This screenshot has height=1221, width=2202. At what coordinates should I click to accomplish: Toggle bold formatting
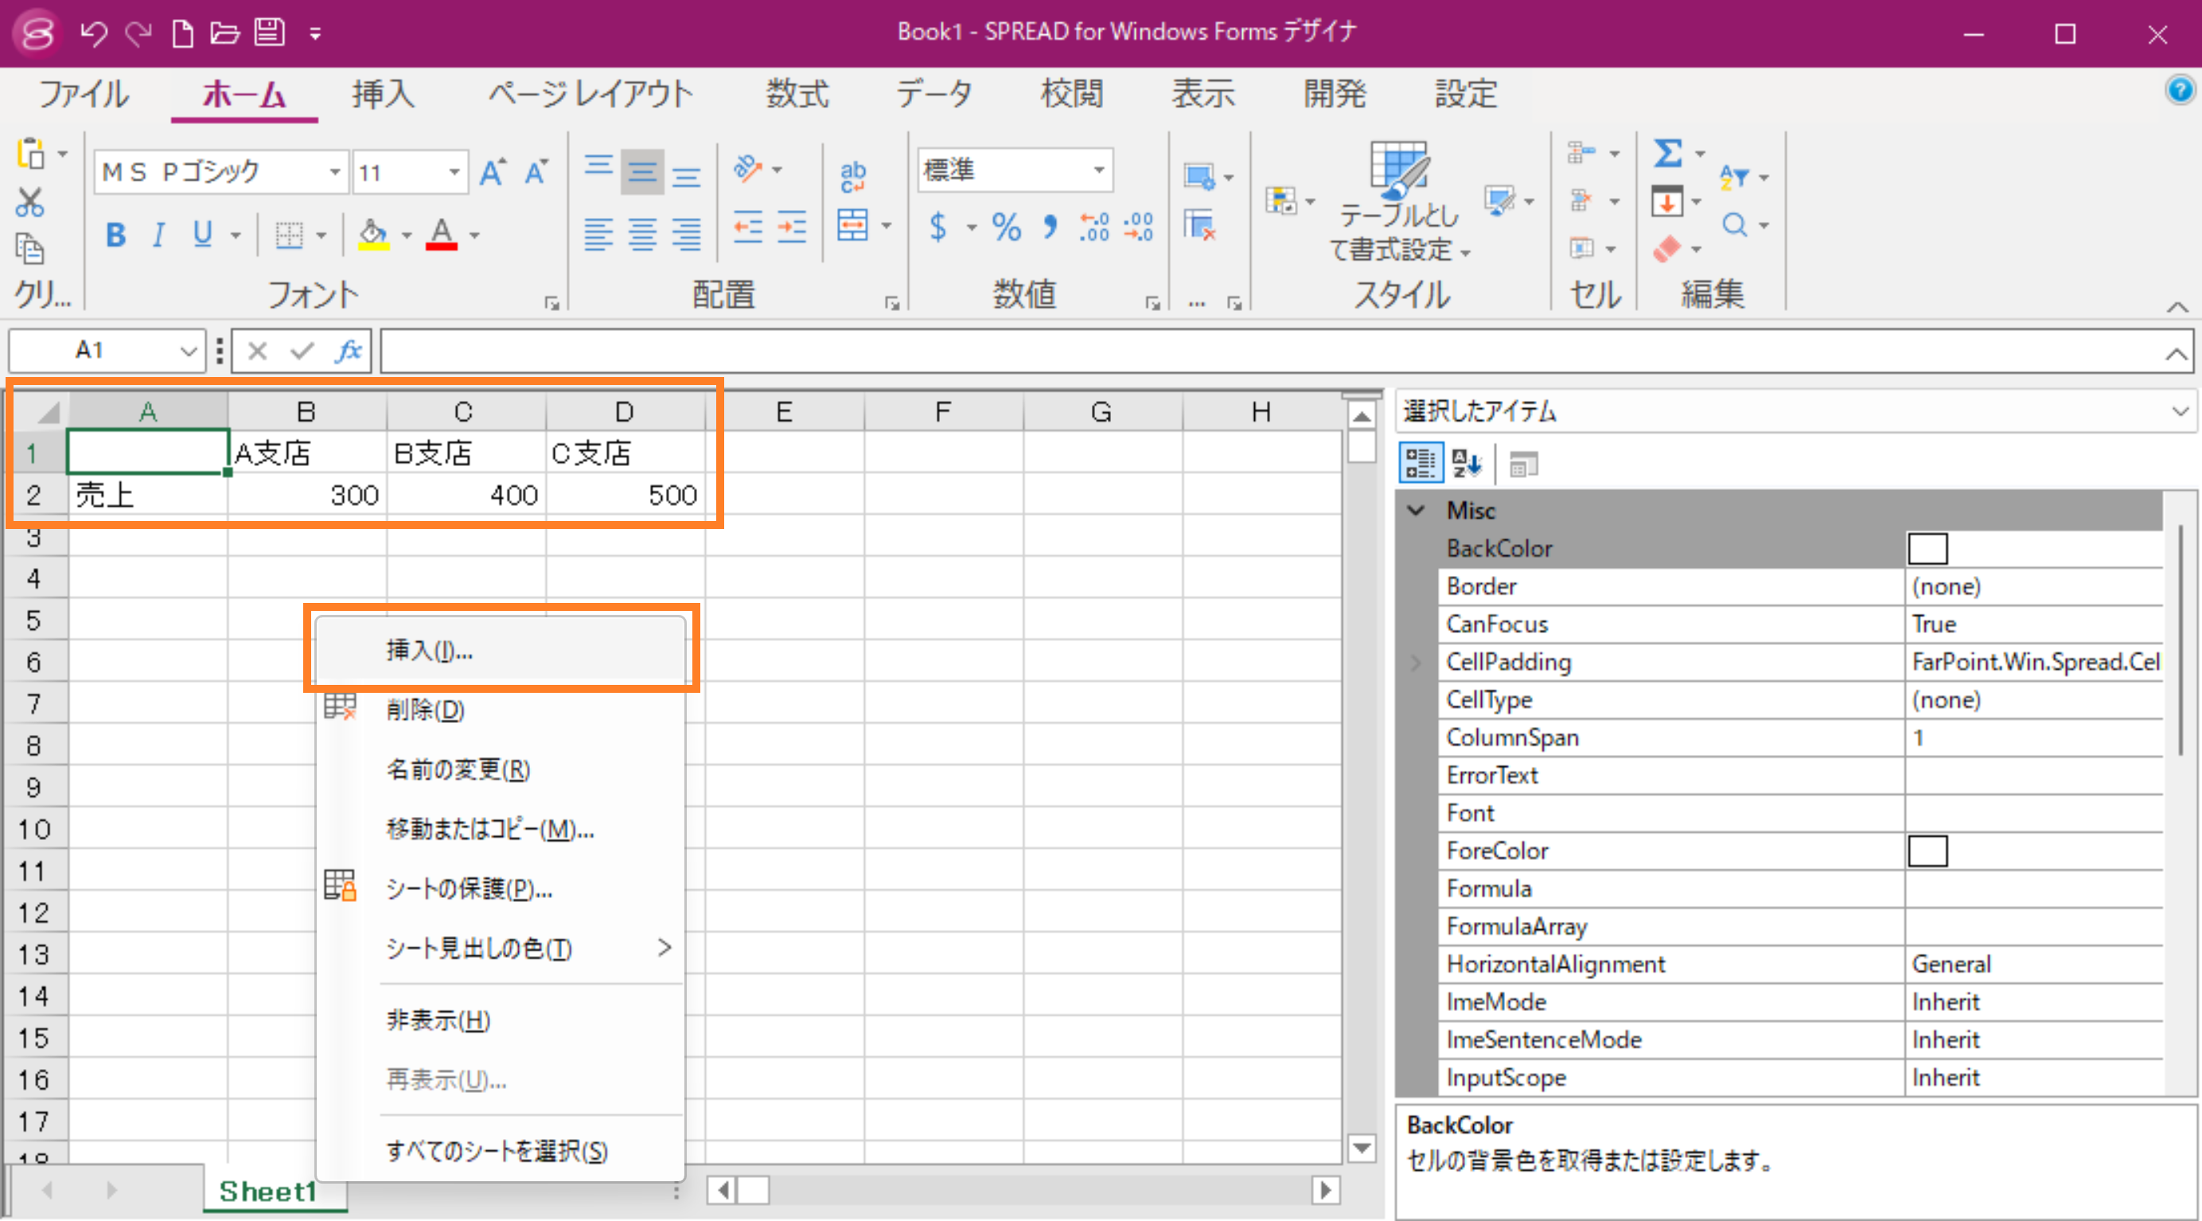coord(116,234)
